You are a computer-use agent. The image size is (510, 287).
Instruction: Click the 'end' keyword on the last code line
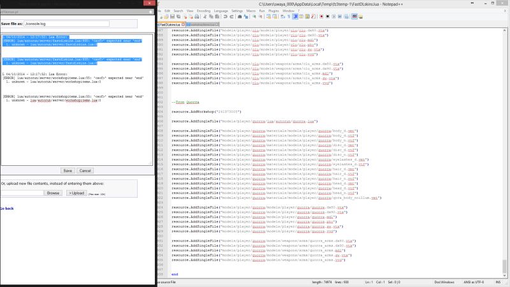pos(175,274)
